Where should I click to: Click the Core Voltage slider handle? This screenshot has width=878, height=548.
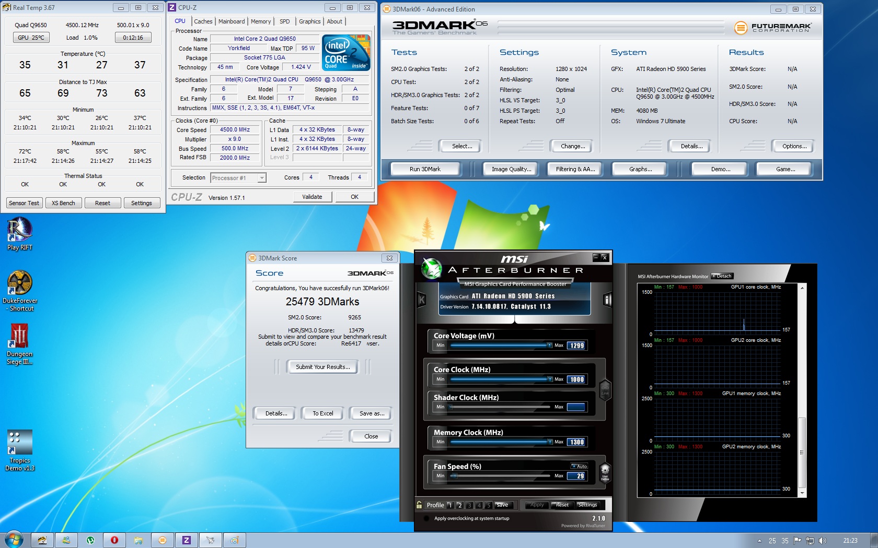coord(549,345)
